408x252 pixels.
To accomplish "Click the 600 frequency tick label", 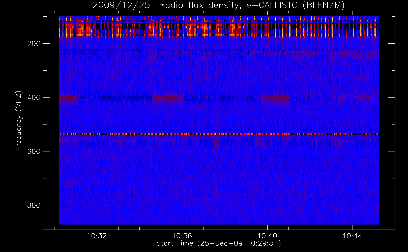I will click(x=34, y=151).
